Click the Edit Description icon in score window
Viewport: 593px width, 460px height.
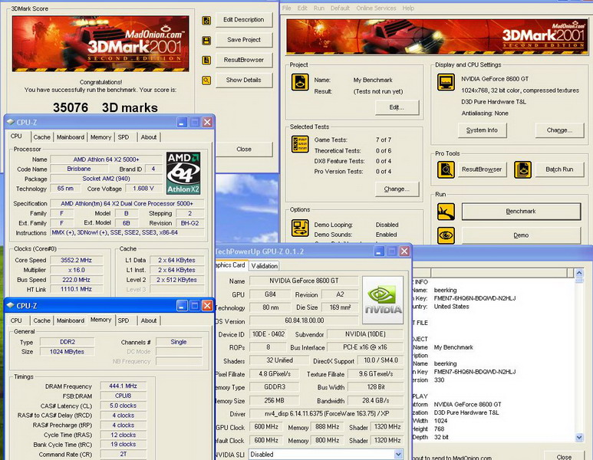pos(206,21)
